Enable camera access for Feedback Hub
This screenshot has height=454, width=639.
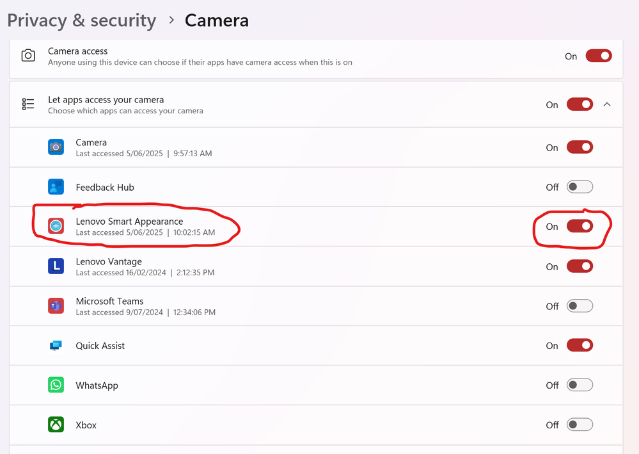pos(580,187)
